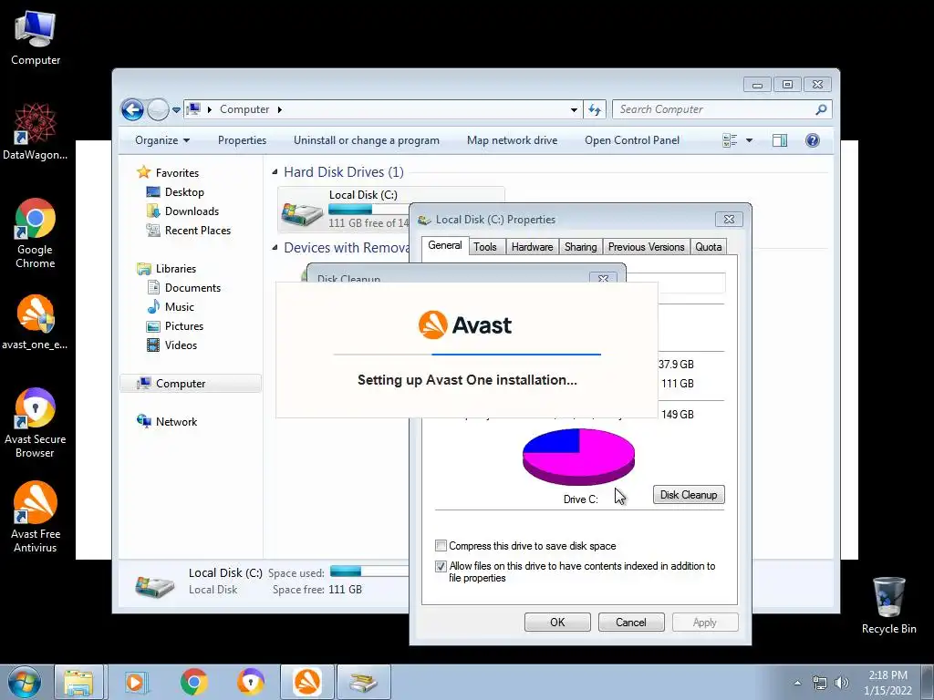Click Map network drive in toolbar
The height and width of the screenshot is (700, 934).
click(x=513, y=140)
